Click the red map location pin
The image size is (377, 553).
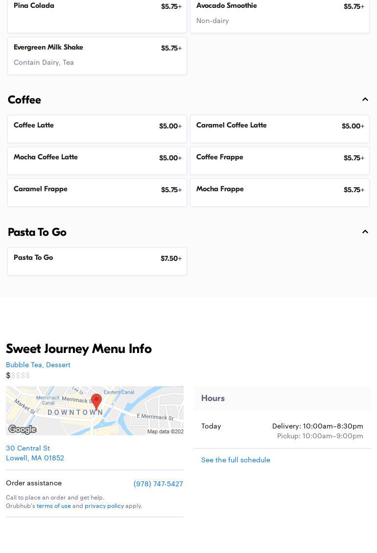tap(96, 402)
